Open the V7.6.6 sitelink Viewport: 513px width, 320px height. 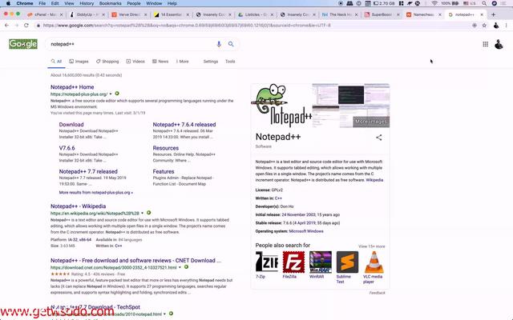click(67, 148)
